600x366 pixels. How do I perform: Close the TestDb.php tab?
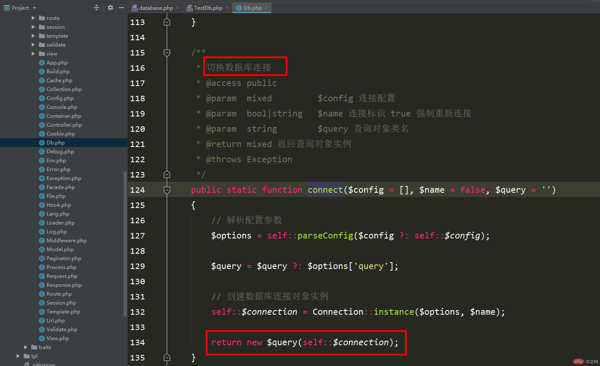pos(227,8)
